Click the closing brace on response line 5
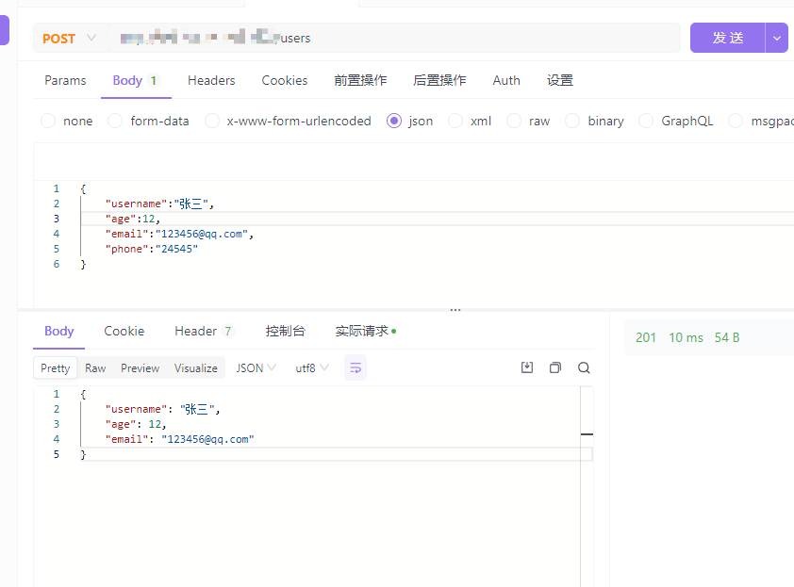794x587 pixels. pyautogui.click(x=84, y=454)
